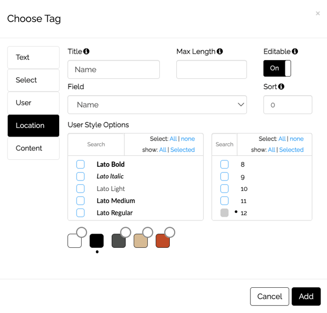Open the Field Name dropdown

(157, 105)
